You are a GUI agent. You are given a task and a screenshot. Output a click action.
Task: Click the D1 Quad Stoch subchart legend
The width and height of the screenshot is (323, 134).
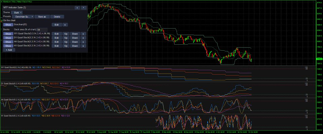[x=35, y=83]
